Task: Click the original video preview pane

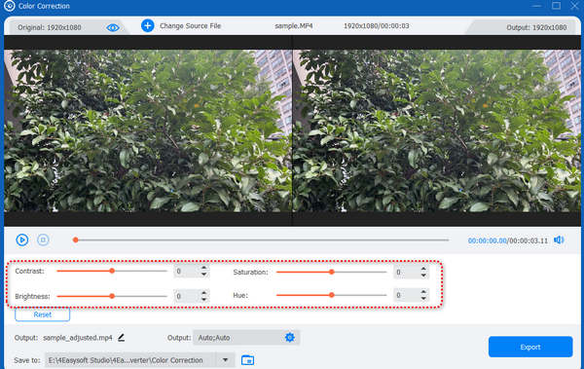Action: click(x=148, y=130)
